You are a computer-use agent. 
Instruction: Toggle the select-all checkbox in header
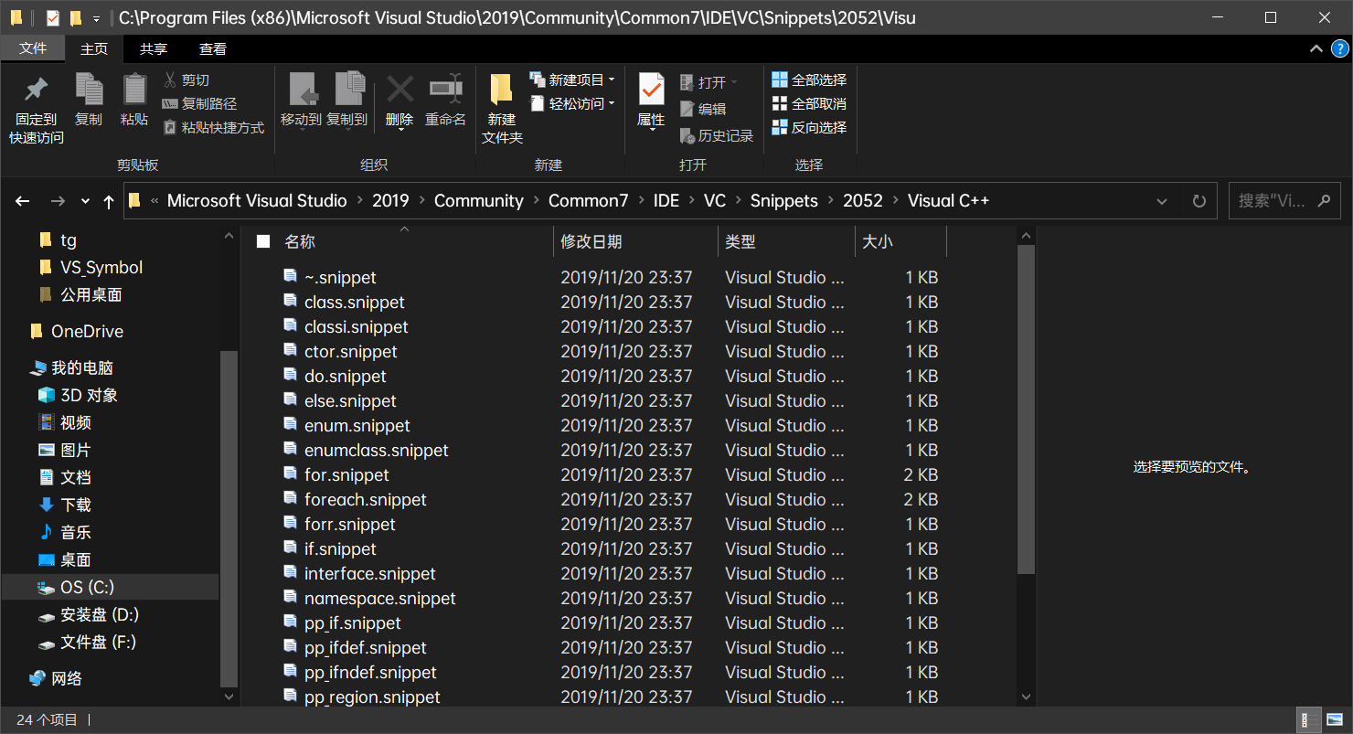(x=263, y=241)
